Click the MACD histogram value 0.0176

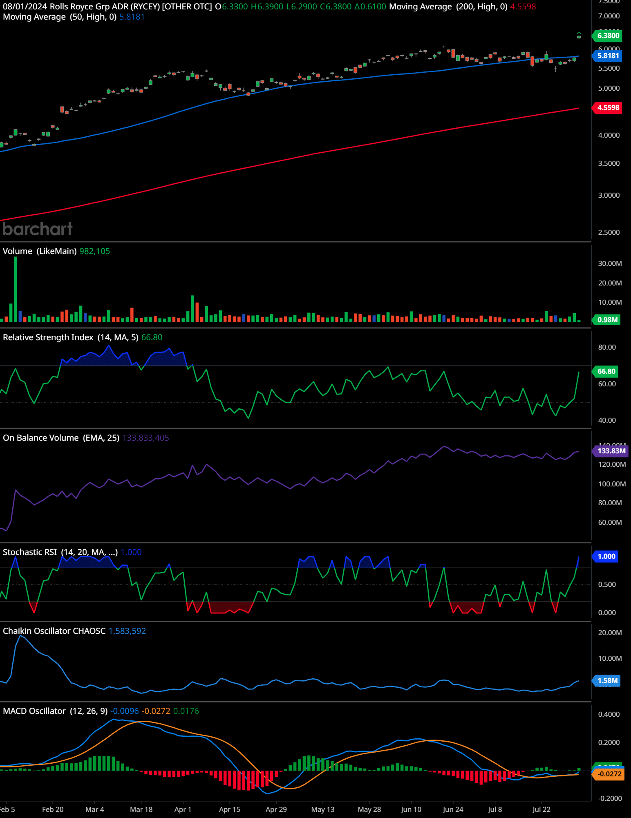(x=186, y=711)
